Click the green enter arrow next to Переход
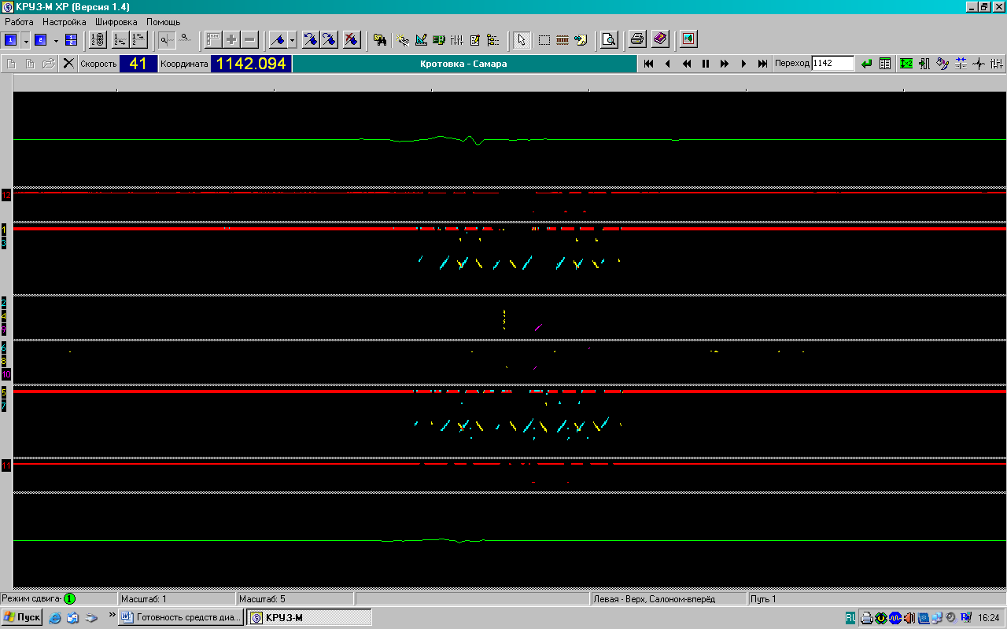The width and height of the screenshot is (1007, 629). [866, 64]
